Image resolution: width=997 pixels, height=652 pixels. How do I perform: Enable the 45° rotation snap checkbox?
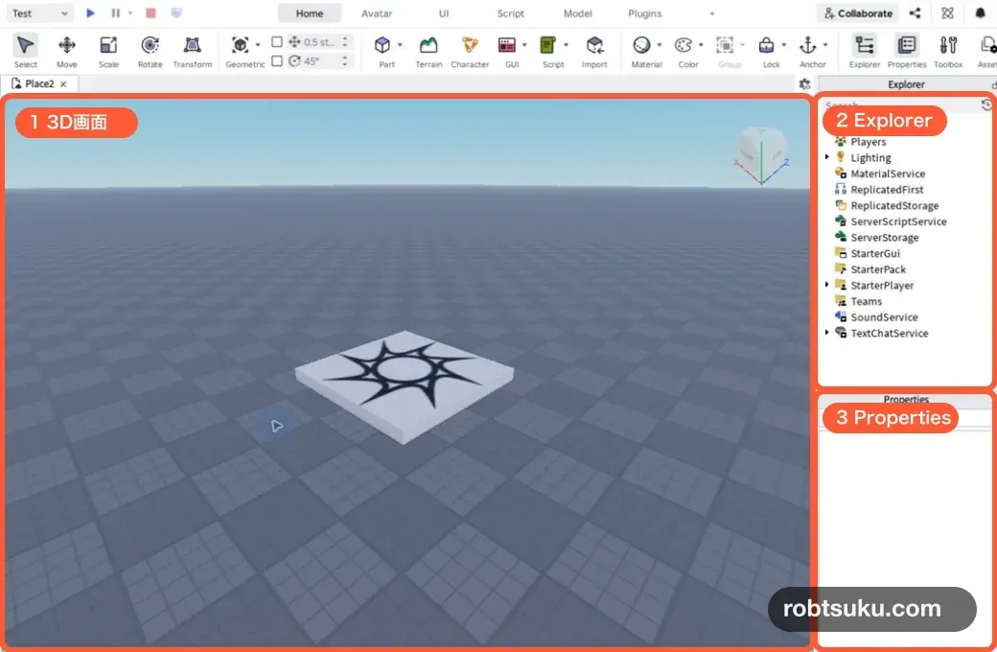point(277,60)
